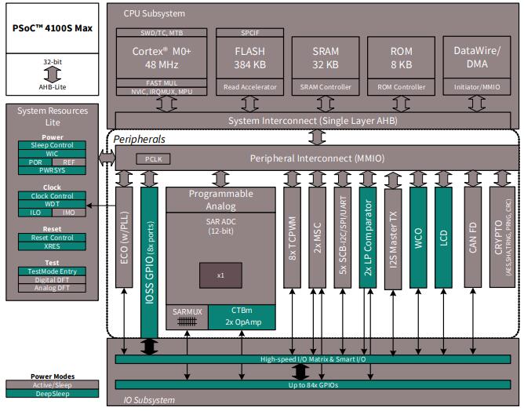
Task: Select the Read Accelerator block
Action: (249, 87)
